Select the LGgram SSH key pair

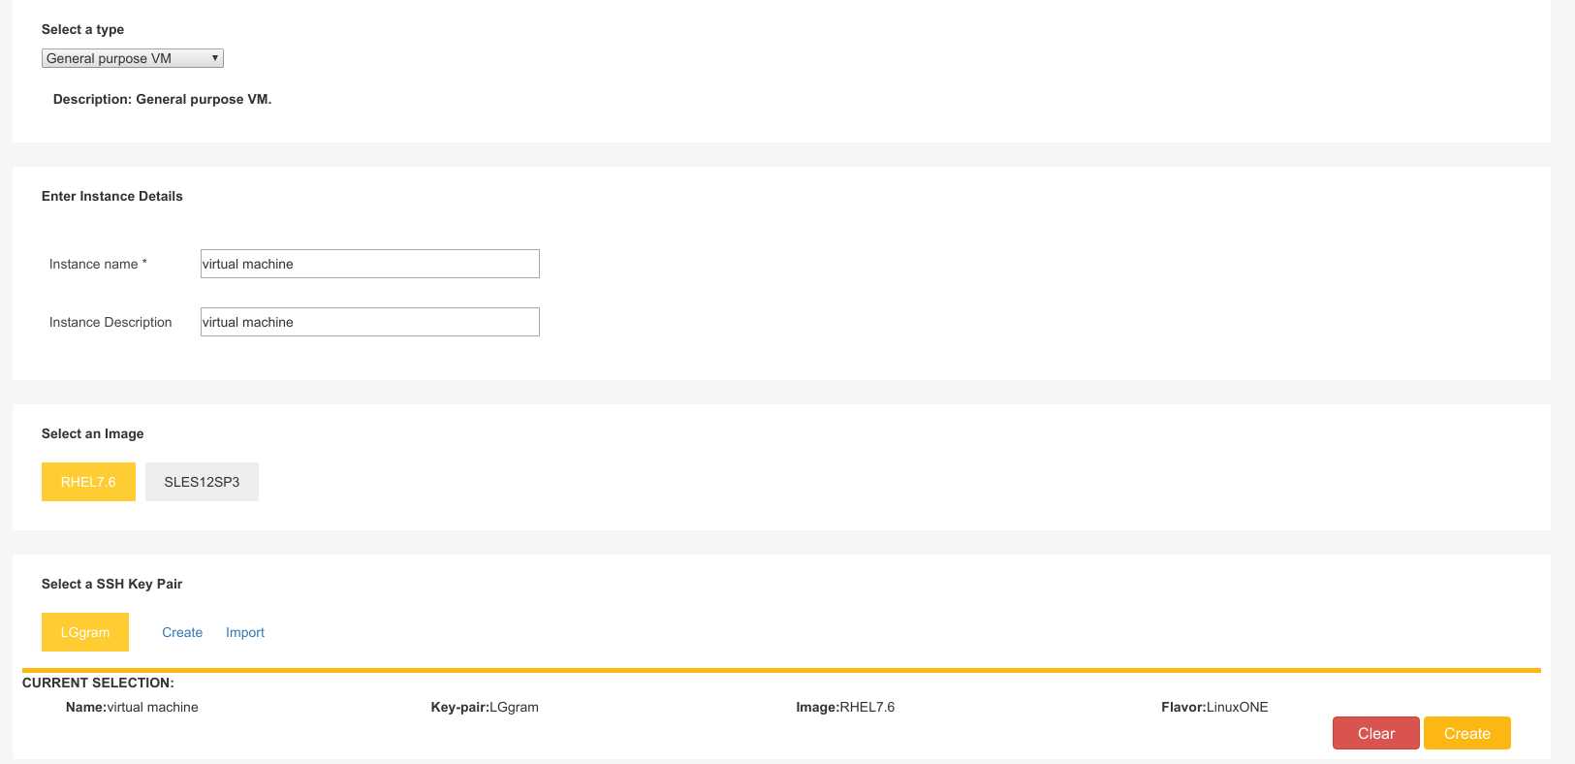tap(85, 632)
